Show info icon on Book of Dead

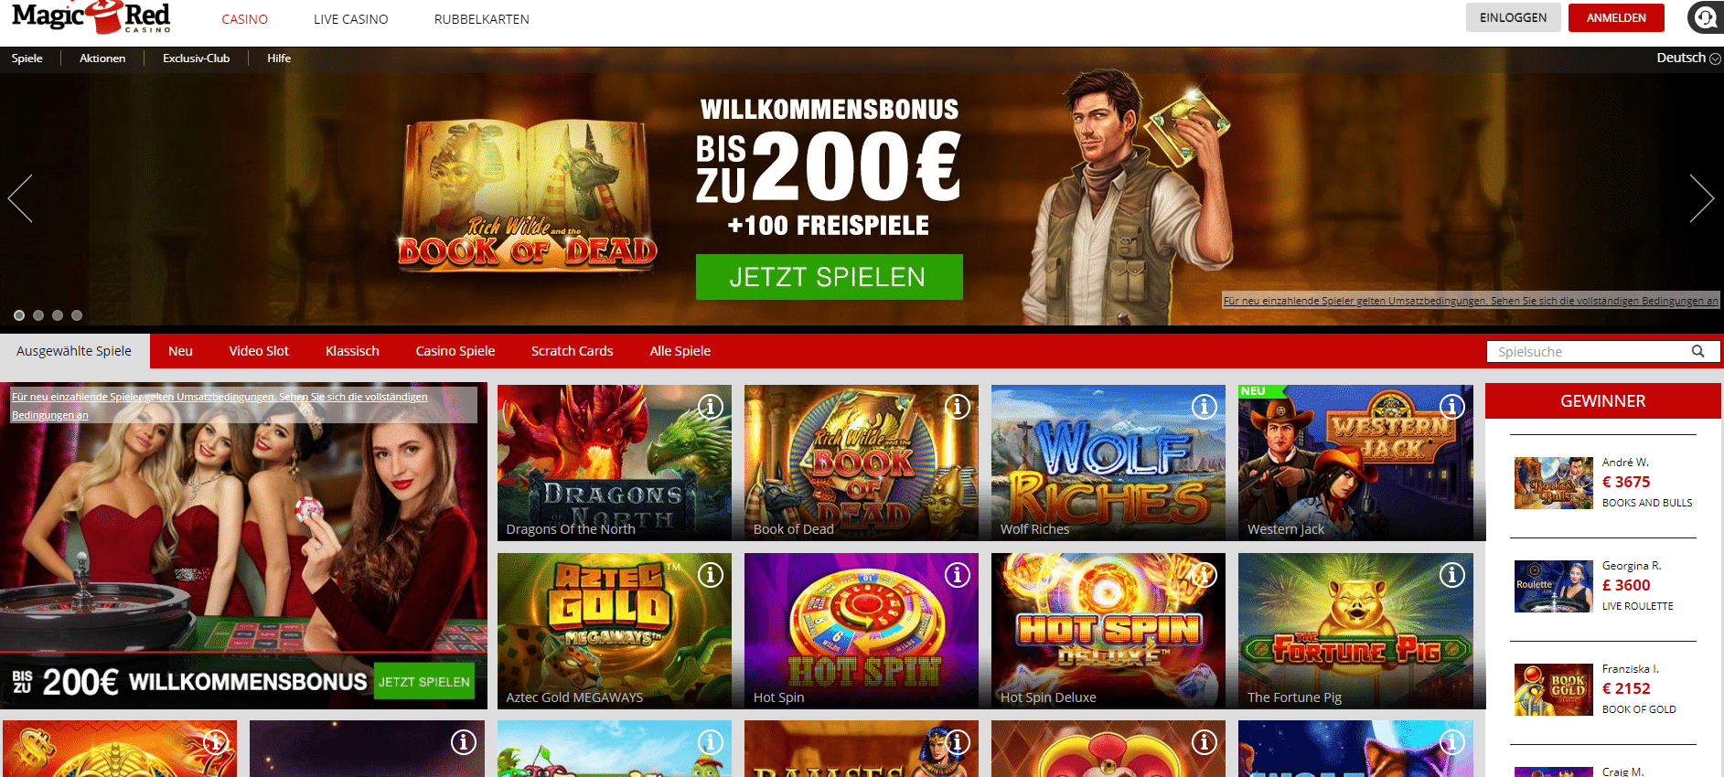click(x=958, y=407)
